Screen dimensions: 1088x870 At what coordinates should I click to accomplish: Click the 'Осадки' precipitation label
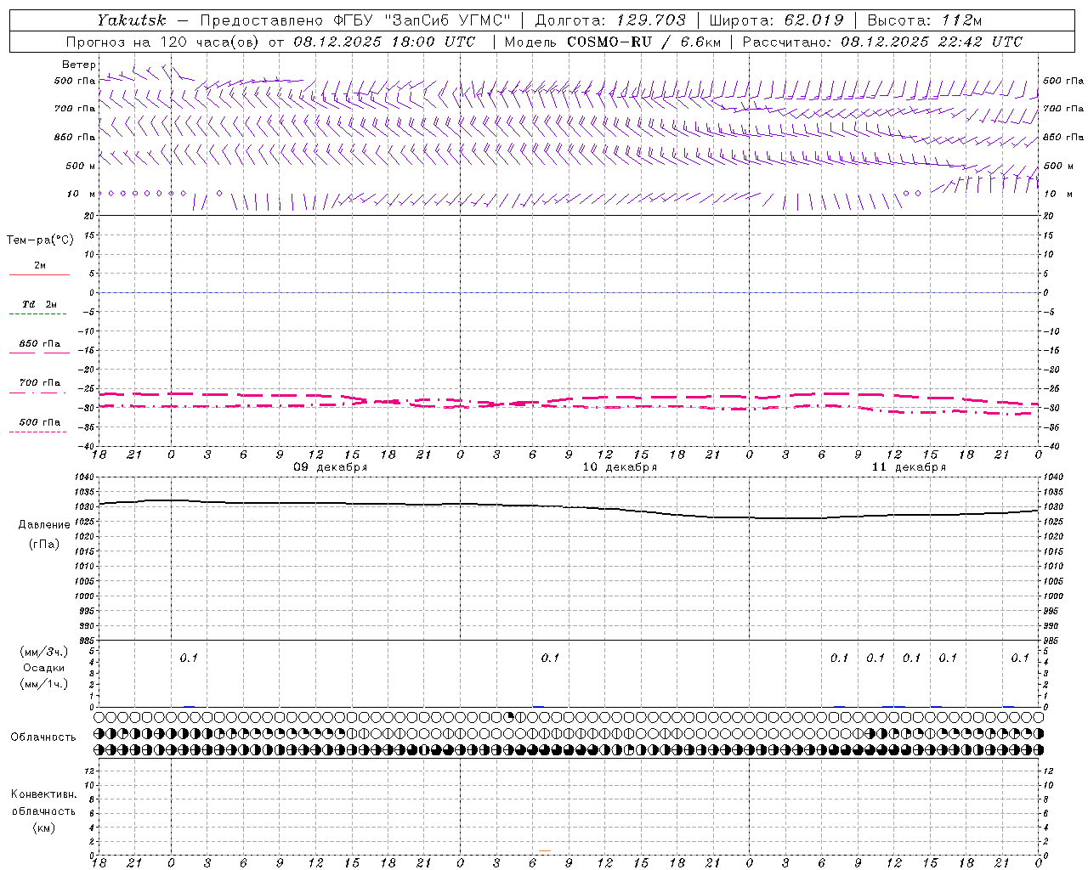pyautogui.click(x=43, y=668)
